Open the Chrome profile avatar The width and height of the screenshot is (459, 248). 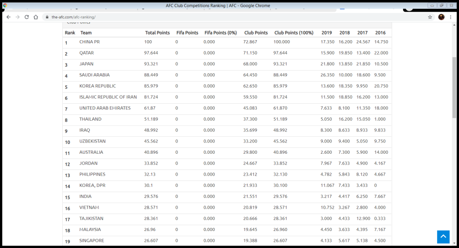[441, 17]
